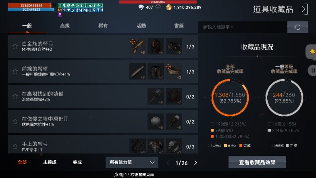Click the keyword search input field
316x178 pixels.
coord(243,27)
